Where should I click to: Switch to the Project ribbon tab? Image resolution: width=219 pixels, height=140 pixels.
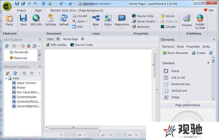[22, 11]
